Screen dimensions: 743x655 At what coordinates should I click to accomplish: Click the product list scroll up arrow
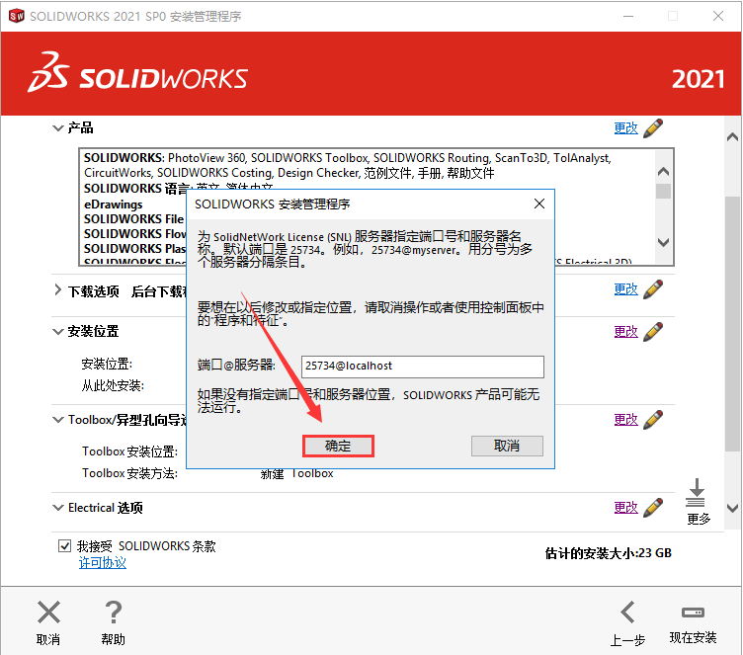pyautogui.click(x=663, y=171)
